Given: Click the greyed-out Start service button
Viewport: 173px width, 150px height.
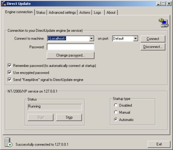Looking at the screenshot, I should [40, 117].
